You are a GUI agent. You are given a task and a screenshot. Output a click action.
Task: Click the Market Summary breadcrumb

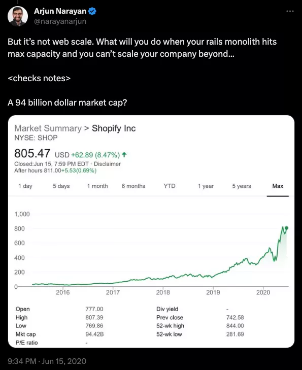click(48, 128)
